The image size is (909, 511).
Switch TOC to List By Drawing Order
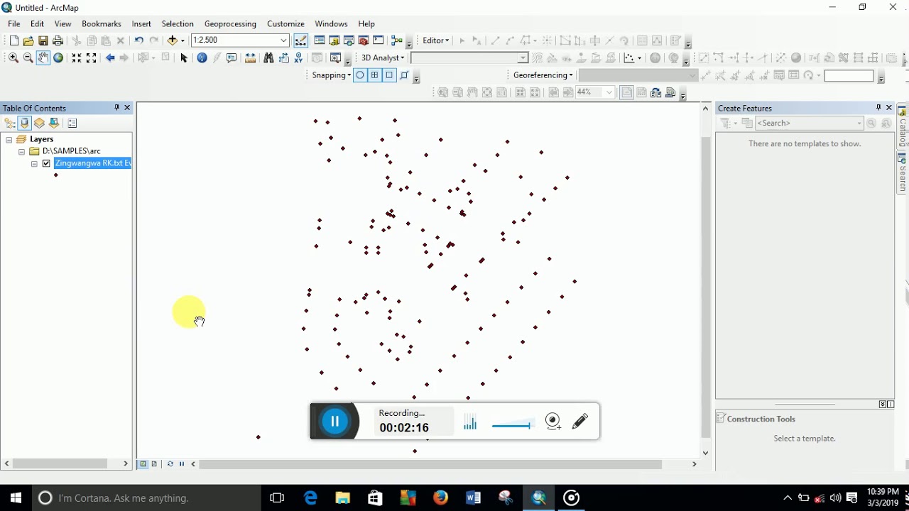[x=10, y=123]
